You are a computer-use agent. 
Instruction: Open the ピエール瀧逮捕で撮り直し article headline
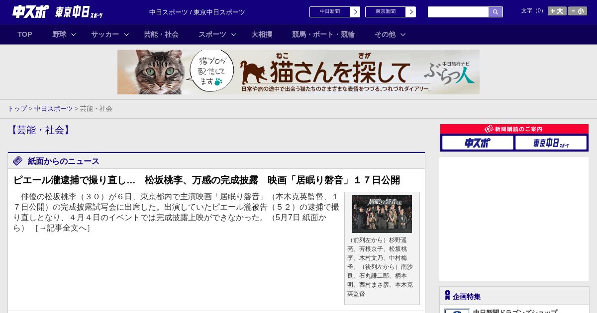coord(206,180)
